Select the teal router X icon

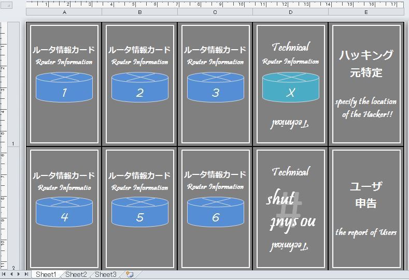point(291,87)
